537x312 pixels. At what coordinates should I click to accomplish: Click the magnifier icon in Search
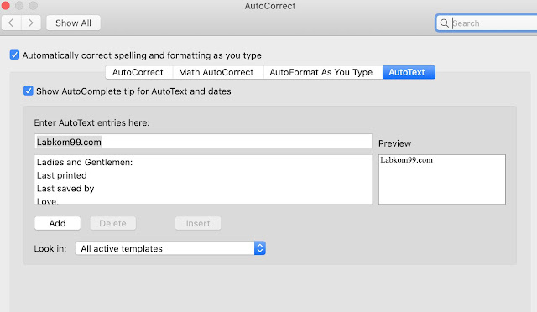point(444,23)
